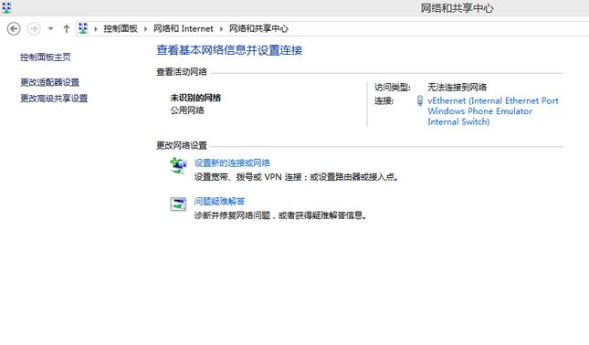Select 网络和共享中心 in the breadcrumb
Image resolution: width=589 pixels, height=345 pixels.
tap(258, 29)
